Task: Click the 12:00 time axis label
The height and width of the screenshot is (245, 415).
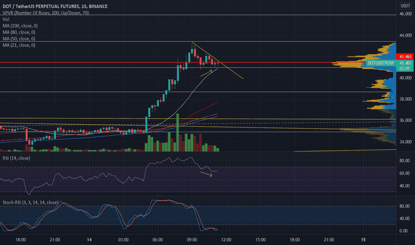Action: [226, 240]
